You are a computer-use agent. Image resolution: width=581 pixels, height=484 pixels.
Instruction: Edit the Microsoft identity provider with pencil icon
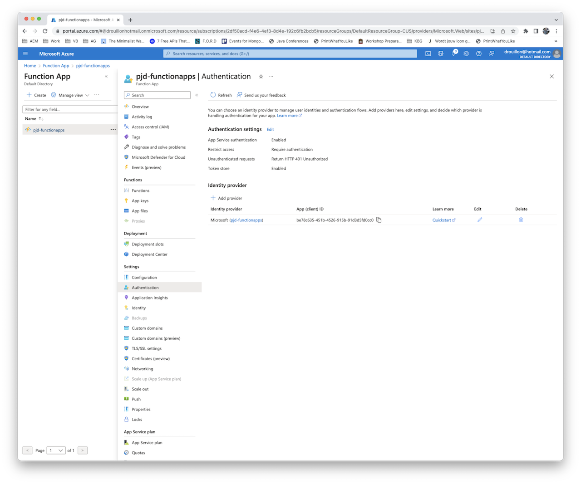click(x=480, y=220)
